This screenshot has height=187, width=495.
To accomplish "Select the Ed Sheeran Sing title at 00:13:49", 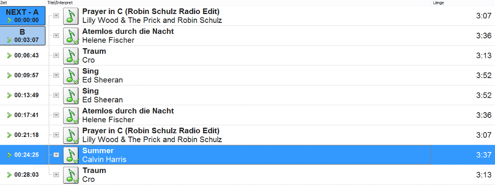I will pos(90,91).
